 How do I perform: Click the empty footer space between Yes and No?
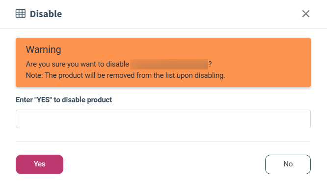164,164
